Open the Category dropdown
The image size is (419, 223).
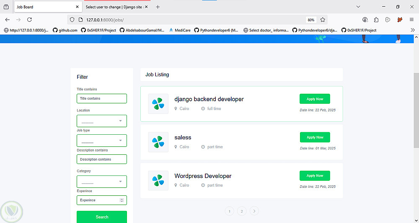pos(102,182)
